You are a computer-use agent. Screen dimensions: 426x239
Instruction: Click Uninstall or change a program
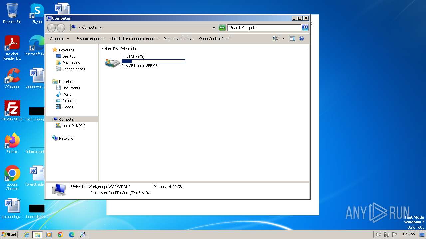134,39
